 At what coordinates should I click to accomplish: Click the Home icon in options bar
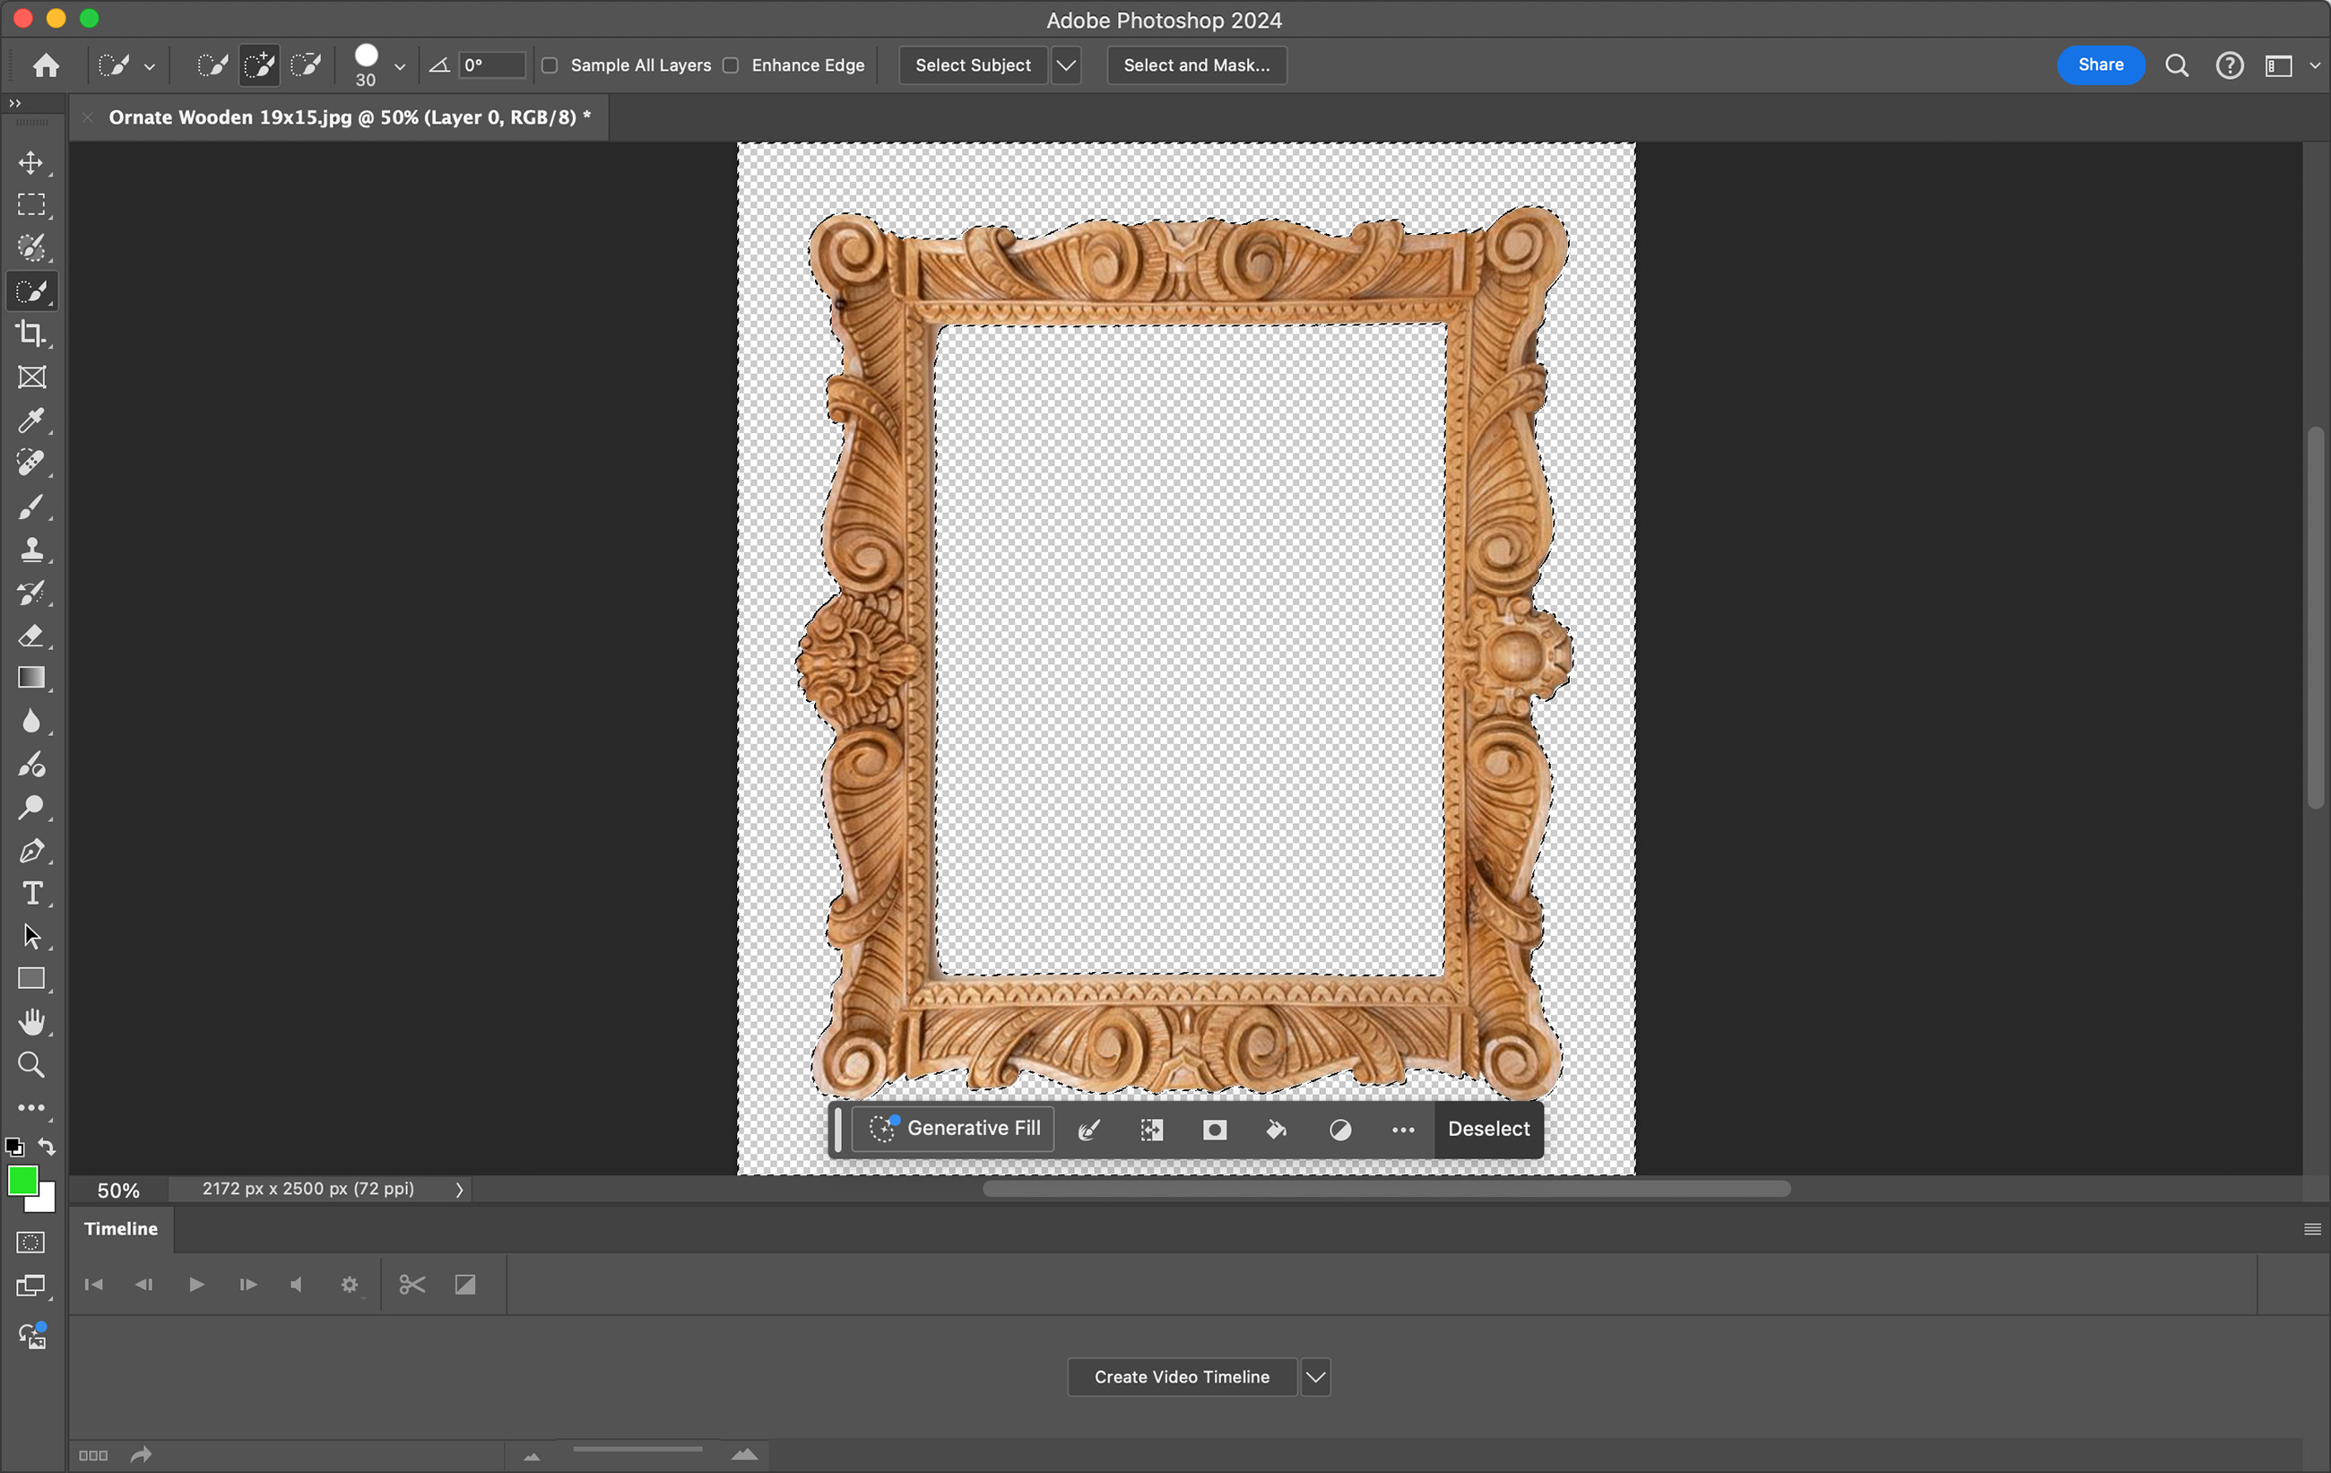[x=46, y=65]
